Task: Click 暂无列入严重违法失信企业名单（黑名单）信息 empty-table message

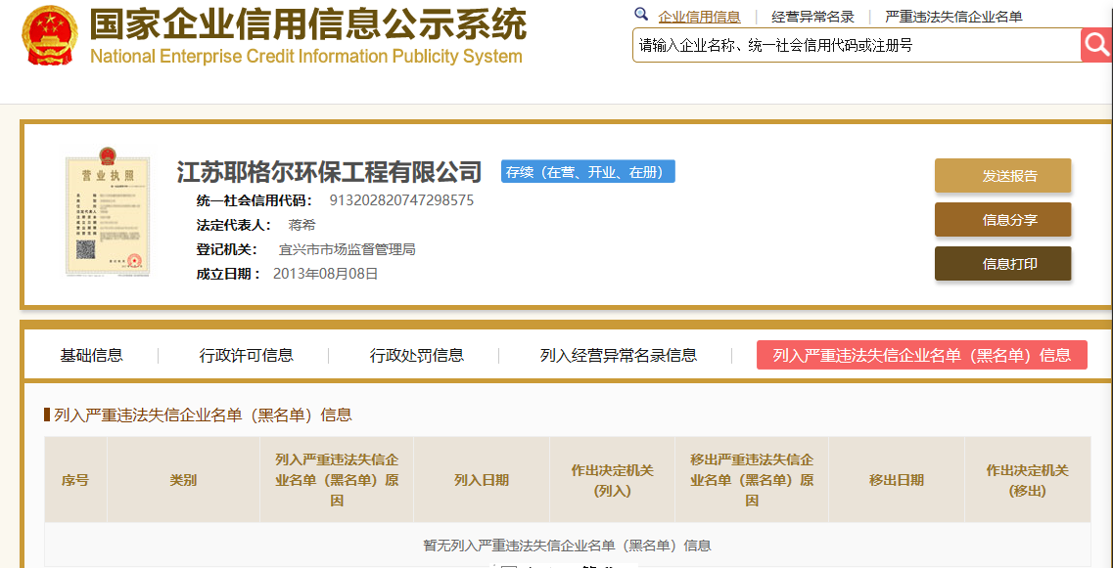Action: (x=567, y=546)
